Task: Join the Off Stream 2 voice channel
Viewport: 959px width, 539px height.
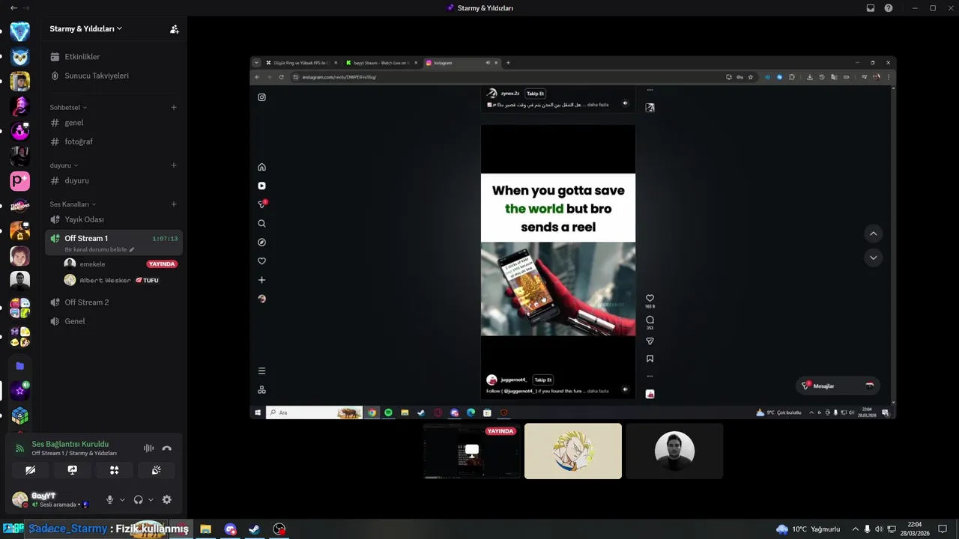Action: click(x=112, y=302)
